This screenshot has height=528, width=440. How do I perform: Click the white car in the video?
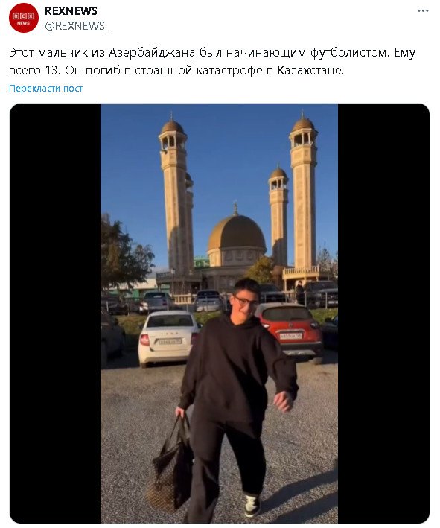pos(168,338)
